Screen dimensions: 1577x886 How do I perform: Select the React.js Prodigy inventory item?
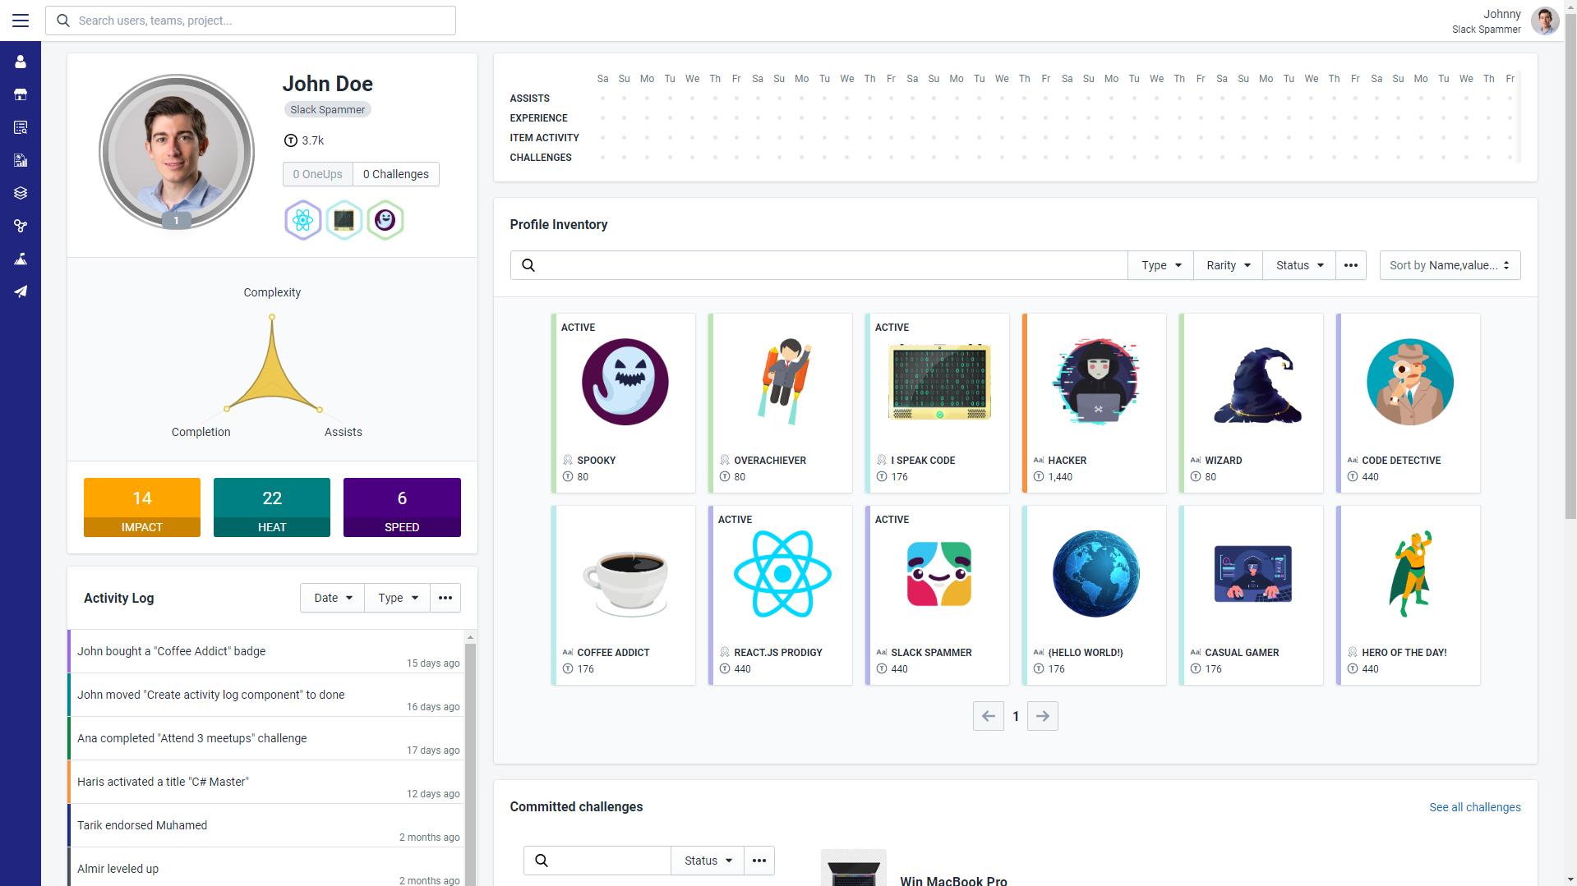pos(781,595)
